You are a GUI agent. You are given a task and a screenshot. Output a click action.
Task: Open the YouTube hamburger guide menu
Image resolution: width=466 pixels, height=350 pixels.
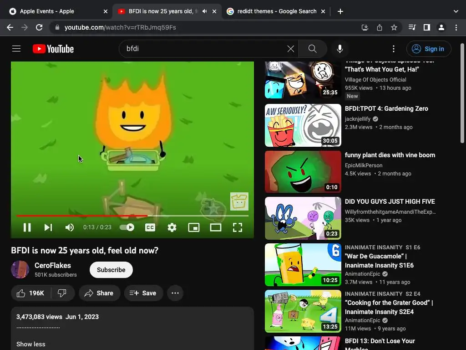[x=16, y=48]
